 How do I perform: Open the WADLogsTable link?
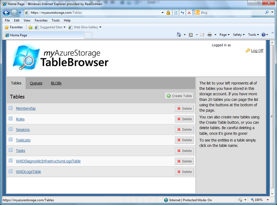pos(28,172)
